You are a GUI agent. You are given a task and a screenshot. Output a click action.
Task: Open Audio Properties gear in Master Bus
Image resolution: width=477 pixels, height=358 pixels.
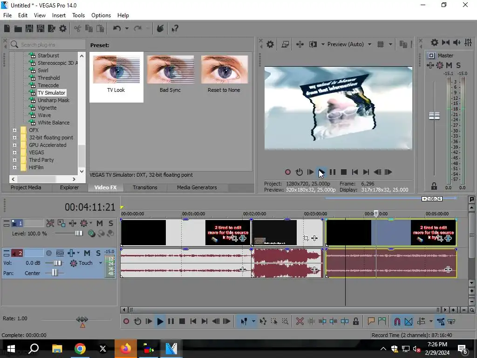tap(435, 42)
